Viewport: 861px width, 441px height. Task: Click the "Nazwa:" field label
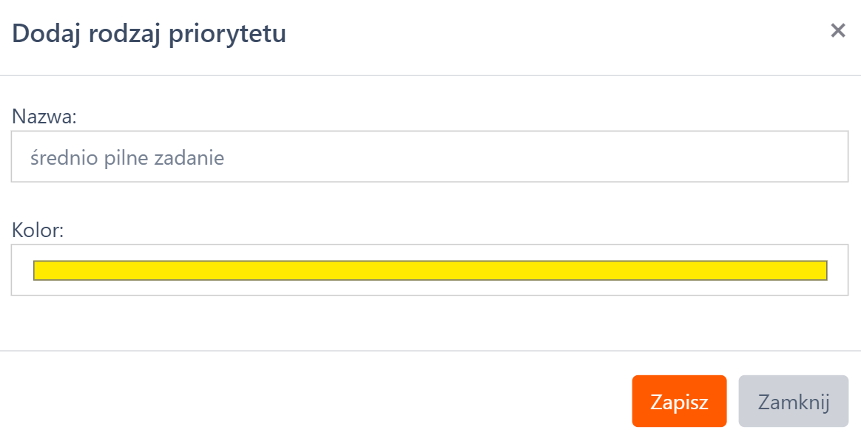click(x=45, y=116)
